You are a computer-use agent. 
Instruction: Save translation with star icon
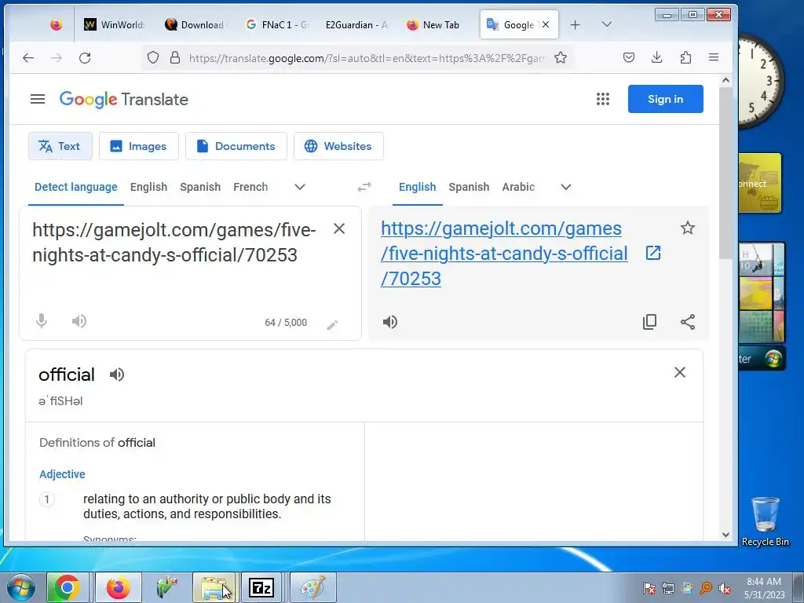click(x=688, y=228)
